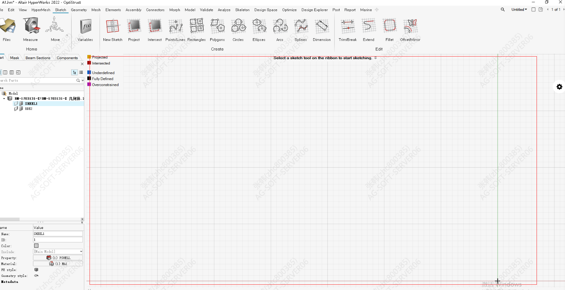Click the MA1 material button
This screenshot has width=565, height=290.
point(58,264)
